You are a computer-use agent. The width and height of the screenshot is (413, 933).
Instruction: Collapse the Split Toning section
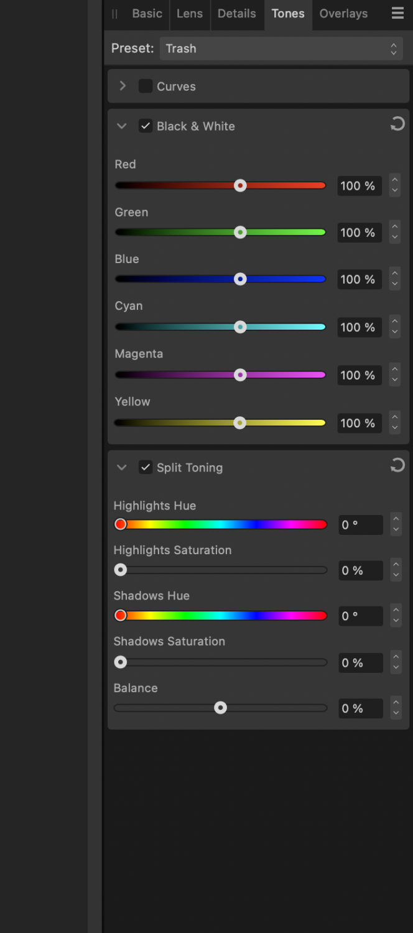click(122, 468)
